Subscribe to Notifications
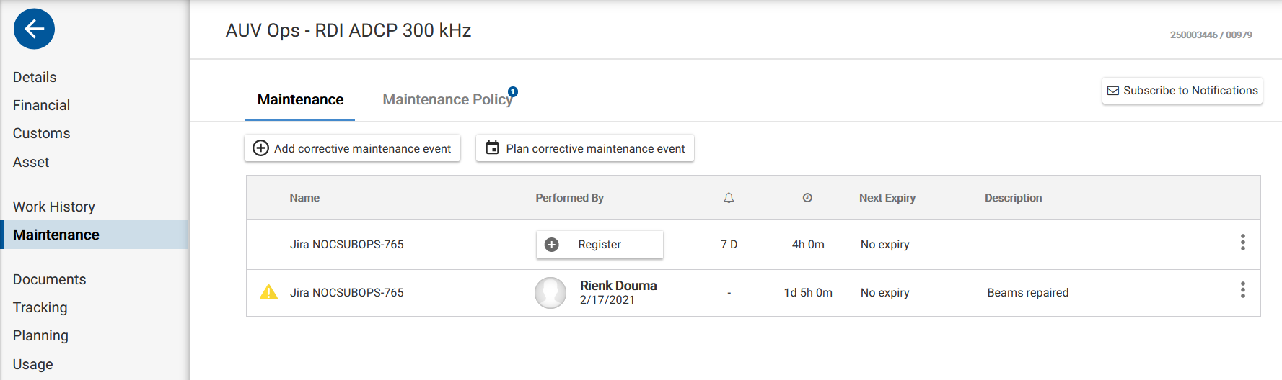The width and height of the screenshot is (1282, 380). tap(1182, 91)
